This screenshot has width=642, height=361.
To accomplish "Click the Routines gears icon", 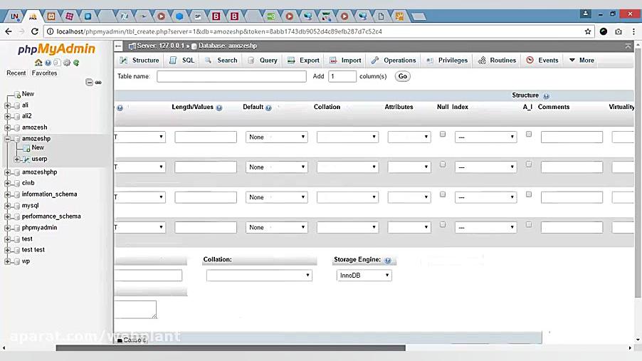I will pyautogui.click(x=482, y=61).
